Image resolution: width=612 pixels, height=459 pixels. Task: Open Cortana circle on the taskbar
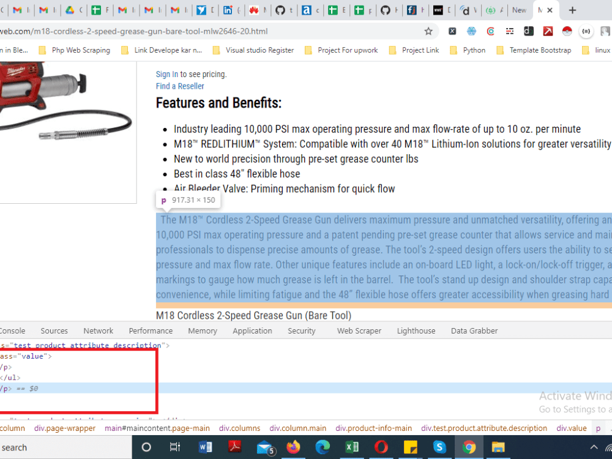pos(146,447)
